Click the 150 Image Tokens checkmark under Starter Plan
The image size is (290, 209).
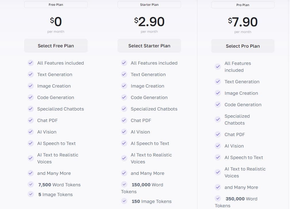click(x=124, y=201)
